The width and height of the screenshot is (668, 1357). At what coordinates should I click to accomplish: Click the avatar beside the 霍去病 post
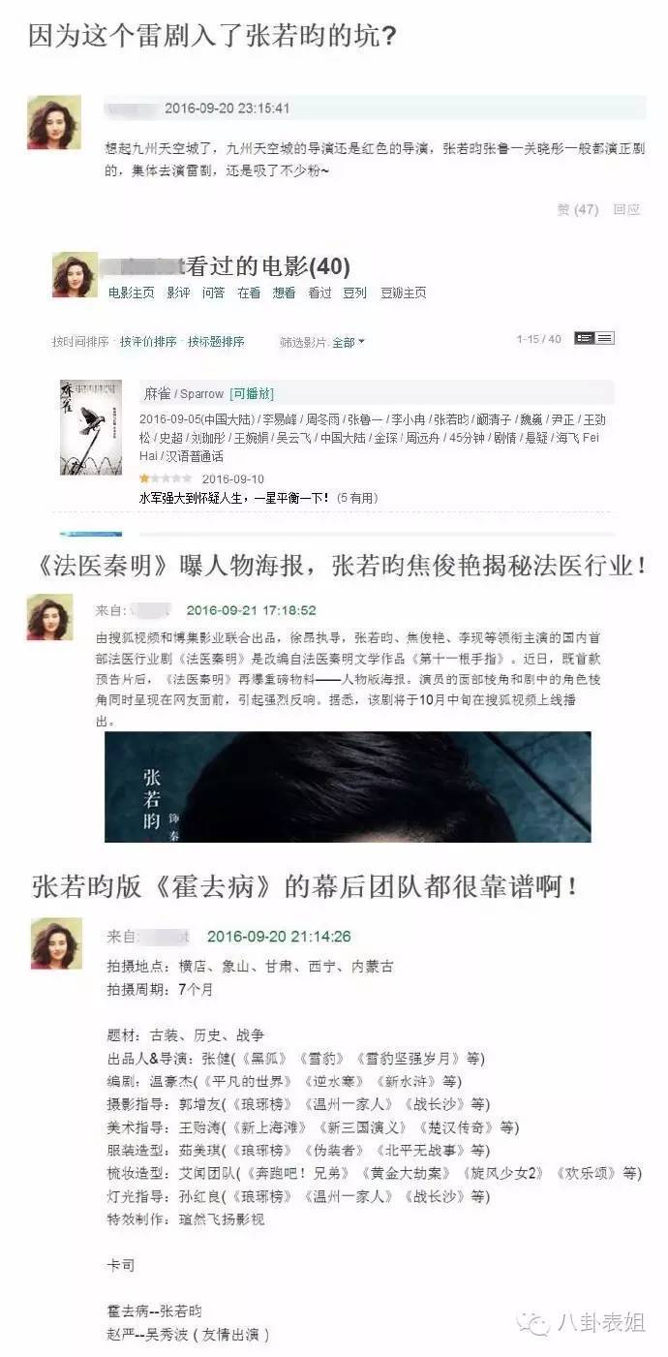[x=56, y=943]
